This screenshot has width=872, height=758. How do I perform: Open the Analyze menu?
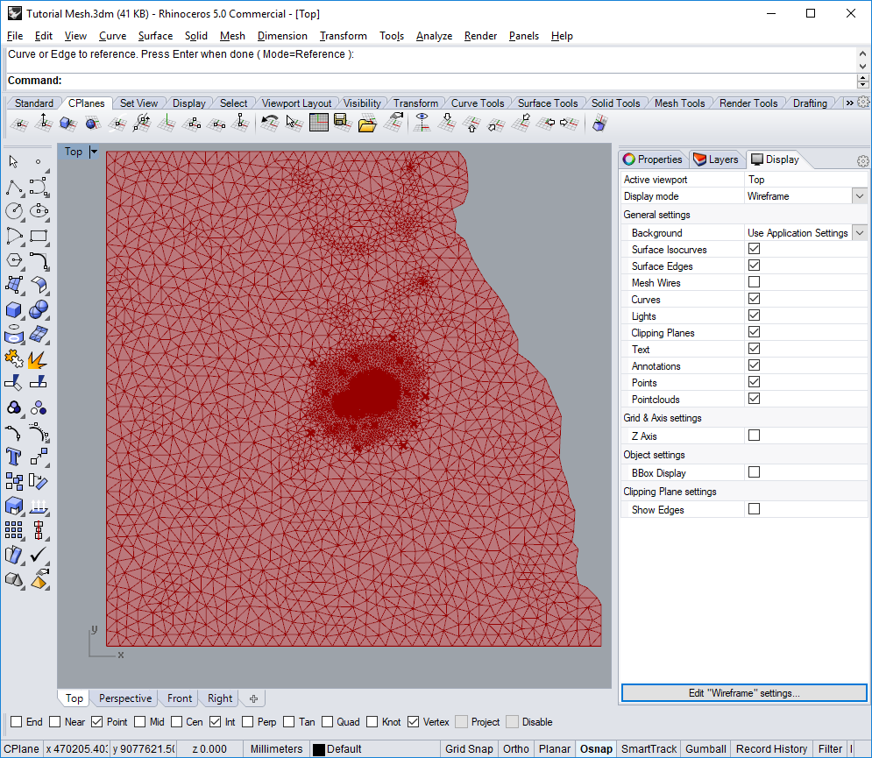(x=434, y=36)
